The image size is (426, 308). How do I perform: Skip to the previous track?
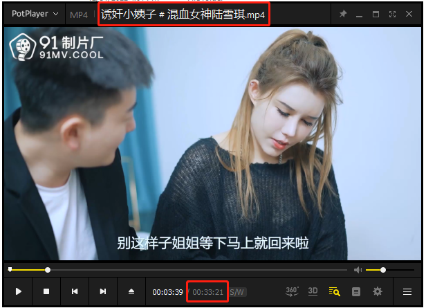(75, 292)
